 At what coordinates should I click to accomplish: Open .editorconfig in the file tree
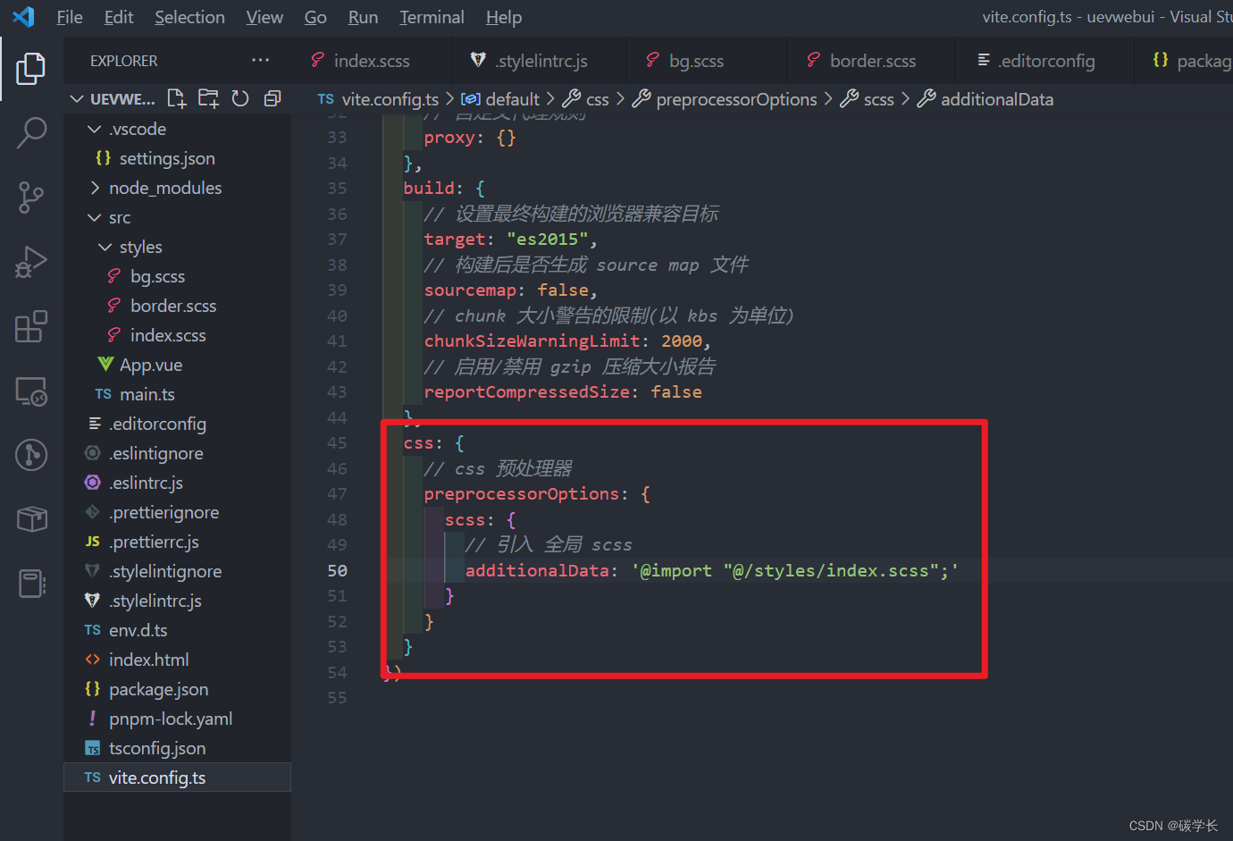177,424
